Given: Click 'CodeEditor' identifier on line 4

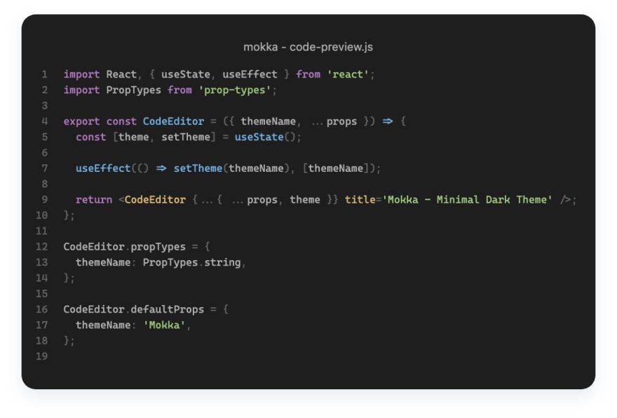Looking at the screenshot, I should pos(174,121).
